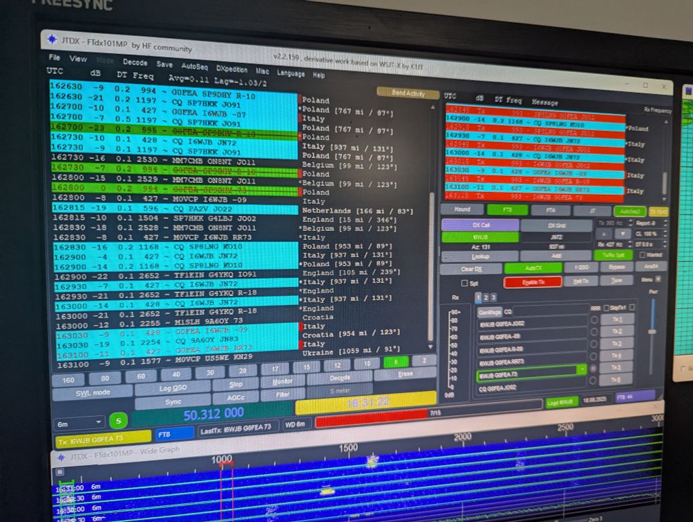Open the Language menu
The height and width of the screenshot is (522, 693).
pyautogui.click(x=290, y=73)
